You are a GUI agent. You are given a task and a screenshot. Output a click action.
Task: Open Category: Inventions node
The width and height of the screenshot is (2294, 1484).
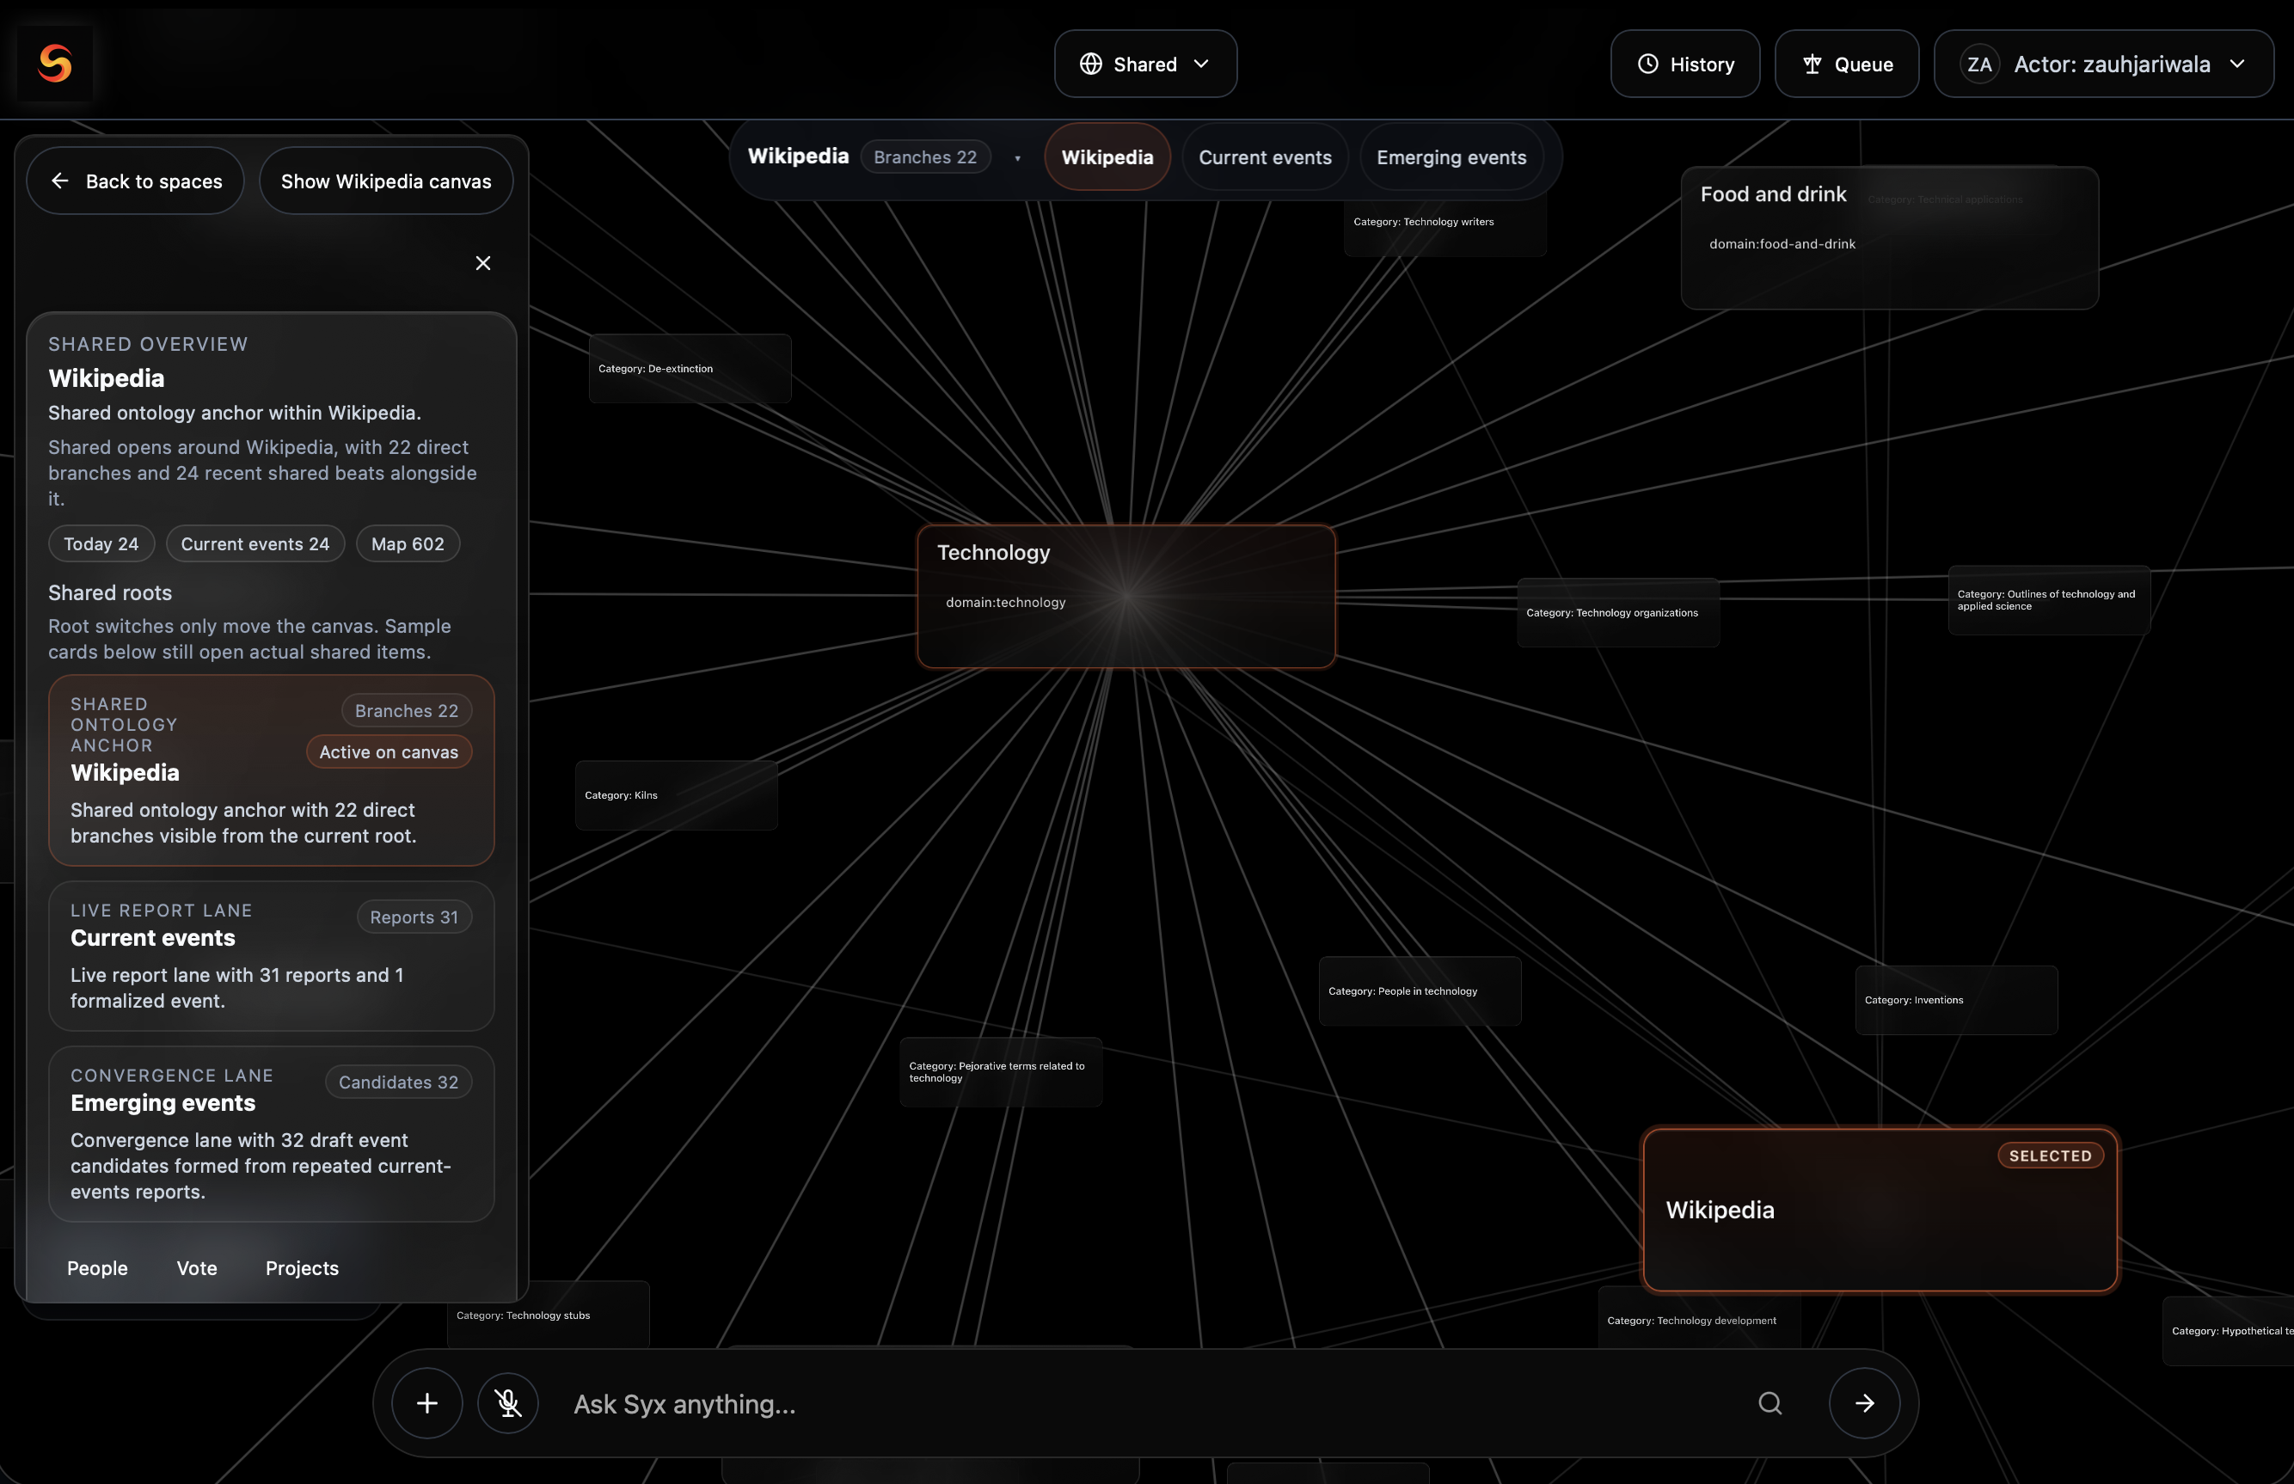coord(1957,1000)
